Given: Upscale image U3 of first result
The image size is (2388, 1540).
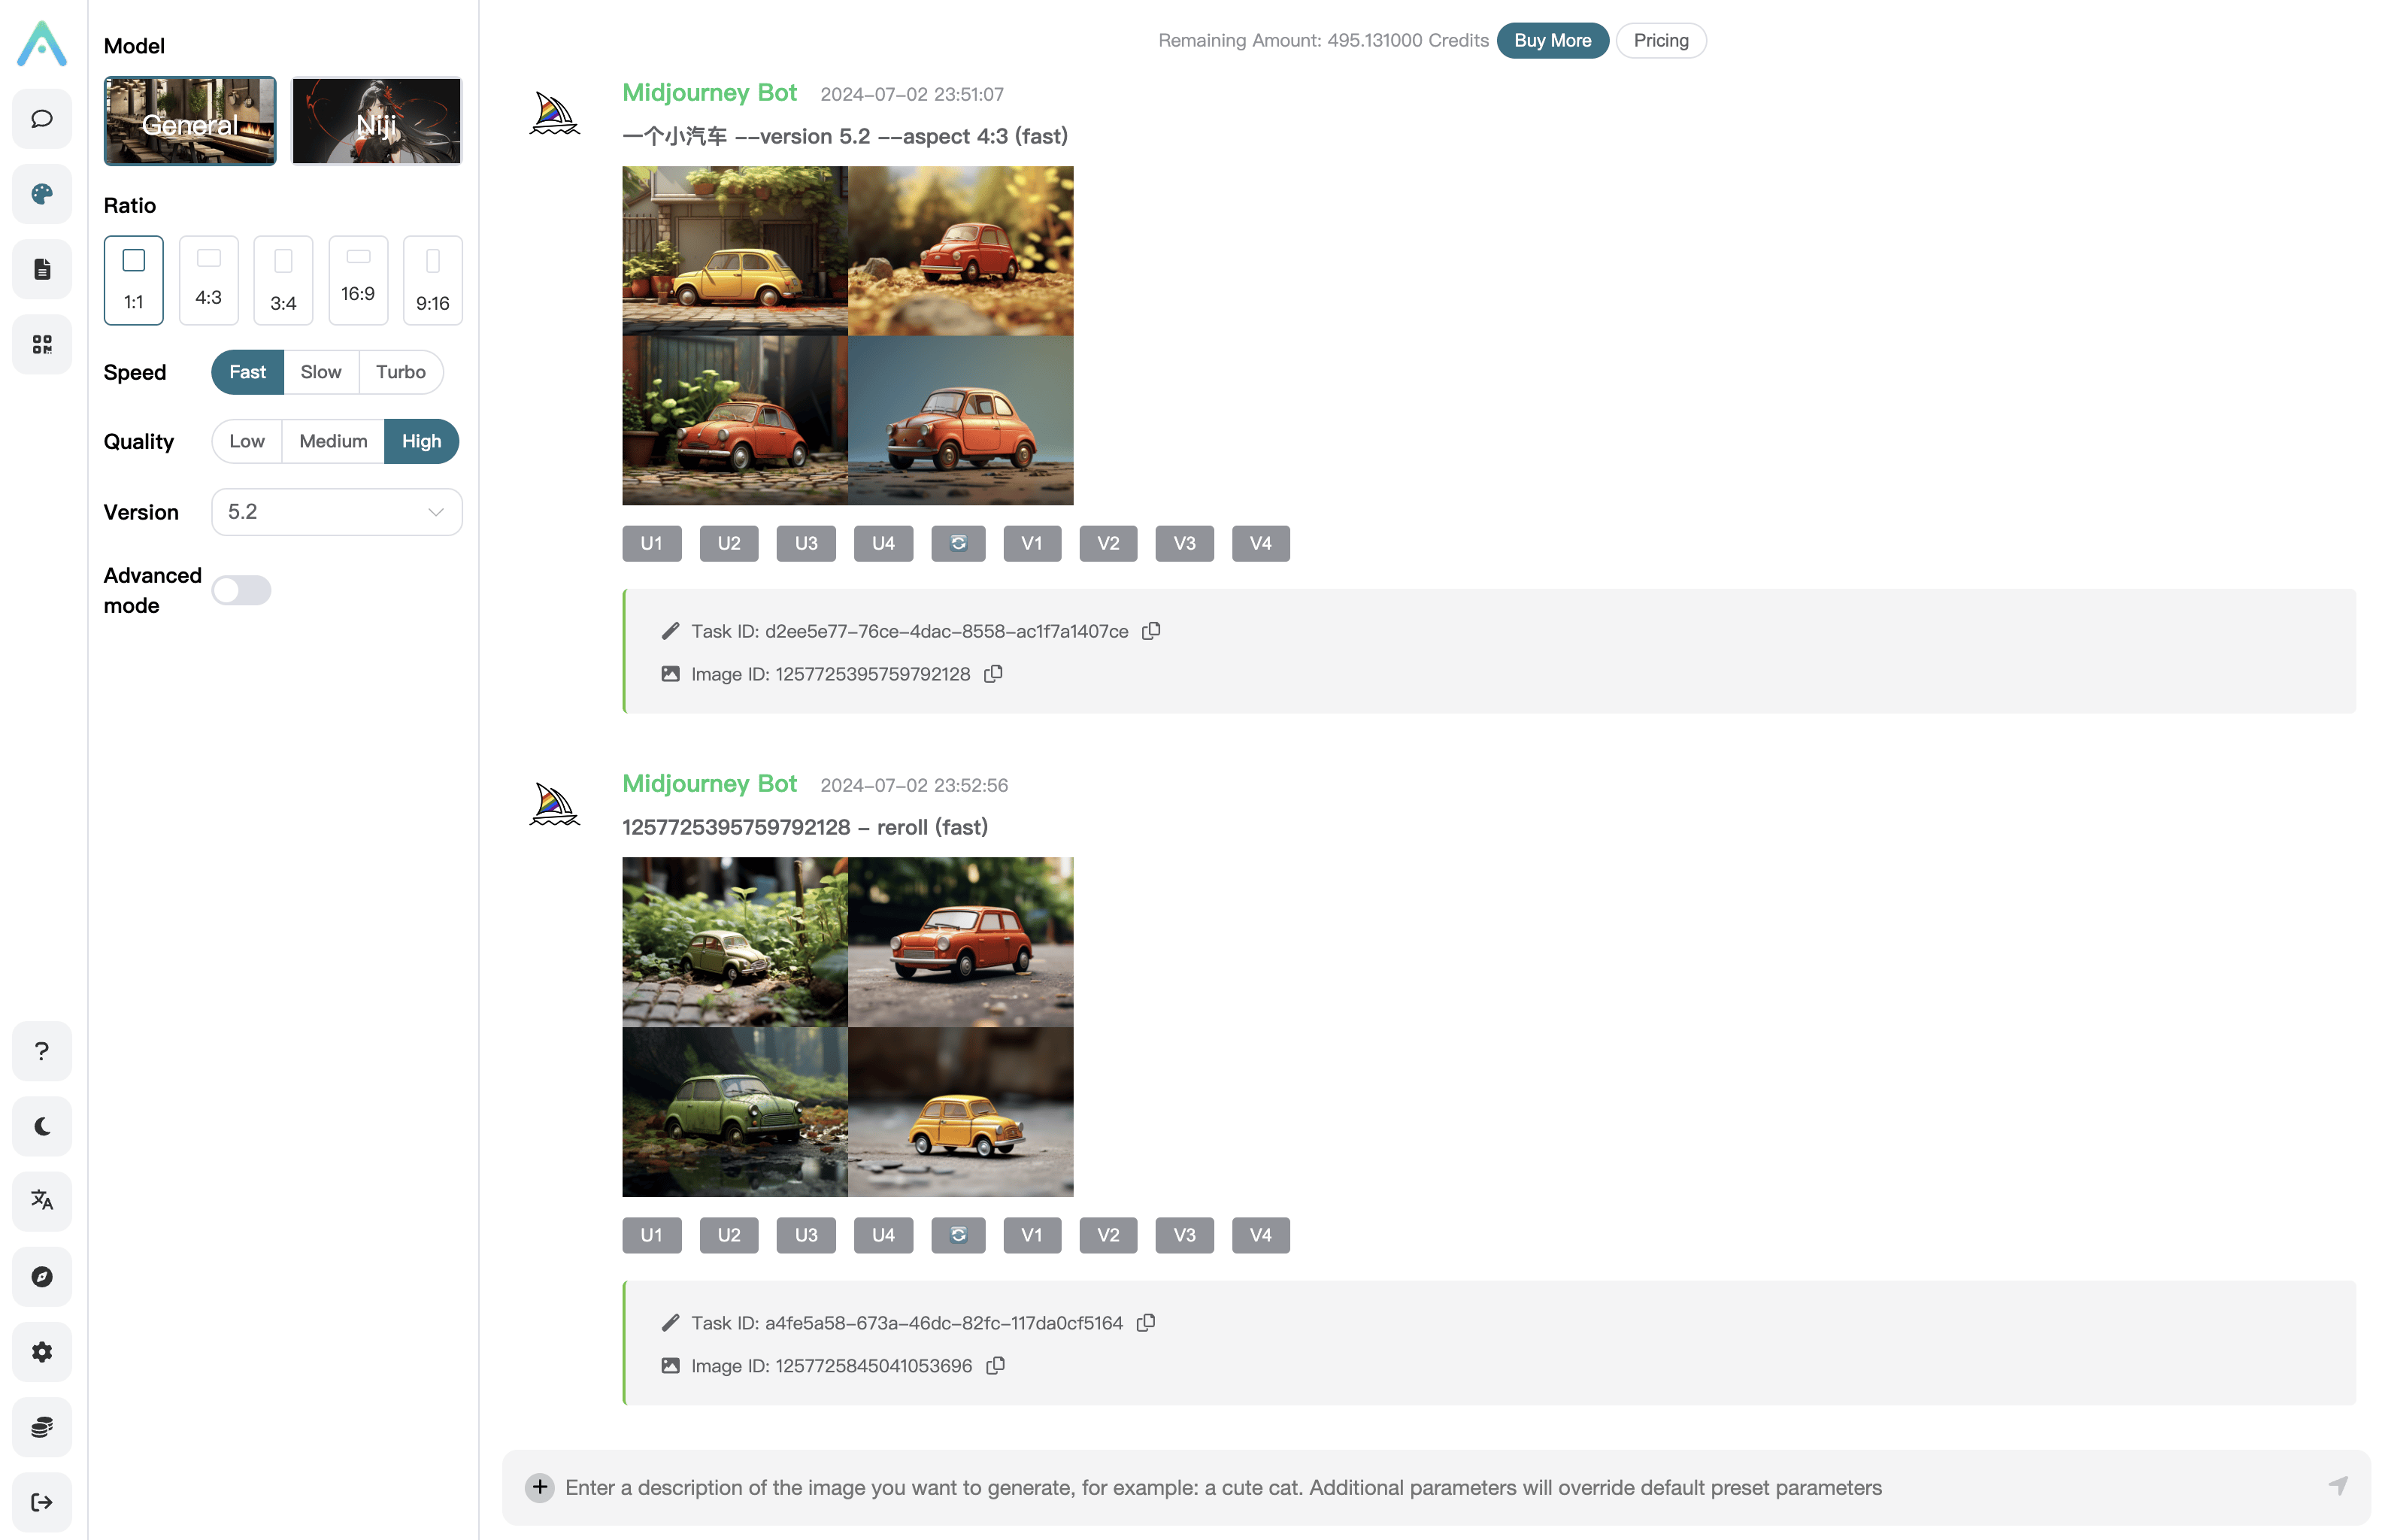Looking at the screenshot, I should (806, 543).
